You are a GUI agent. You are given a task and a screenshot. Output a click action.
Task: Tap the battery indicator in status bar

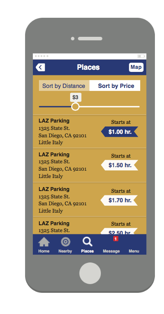(141, 56)
